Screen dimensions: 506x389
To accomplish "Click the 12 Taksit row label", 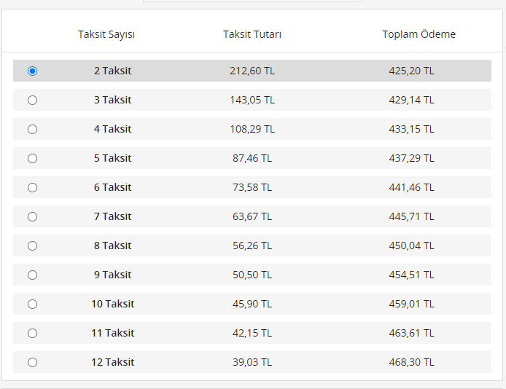I will coord(112,362).
